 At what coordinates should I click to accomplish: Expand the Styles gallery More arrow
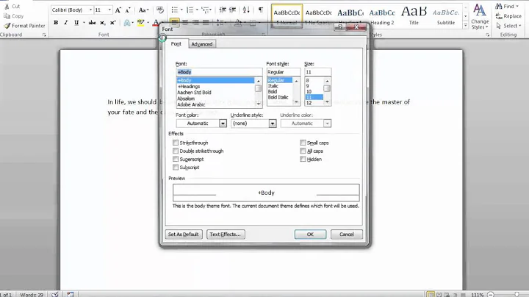pyautogui.click(x=466, y=25)
